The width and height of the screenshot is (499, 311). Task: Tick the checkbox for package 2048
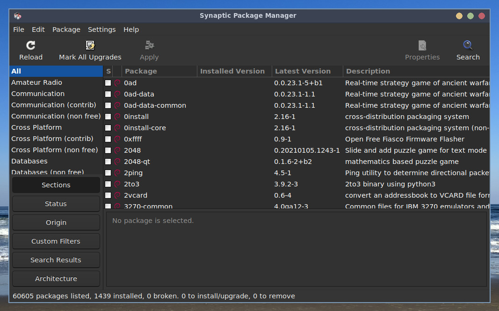tap(108, 150)
